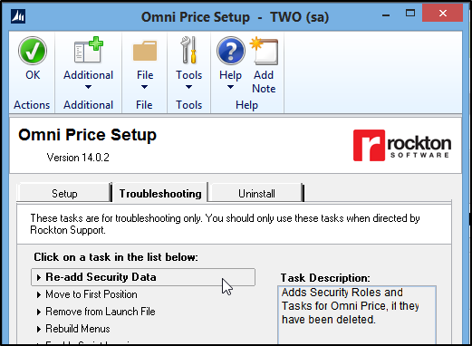This screenshot has width=472, height=346.
Task: Expand the Move to First Position arrow
Action: click(39, 294)
